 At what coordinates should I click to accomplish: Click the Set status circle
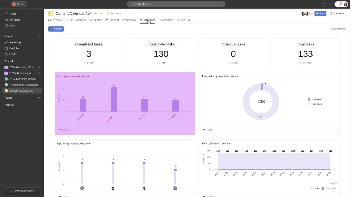point(109,13)
